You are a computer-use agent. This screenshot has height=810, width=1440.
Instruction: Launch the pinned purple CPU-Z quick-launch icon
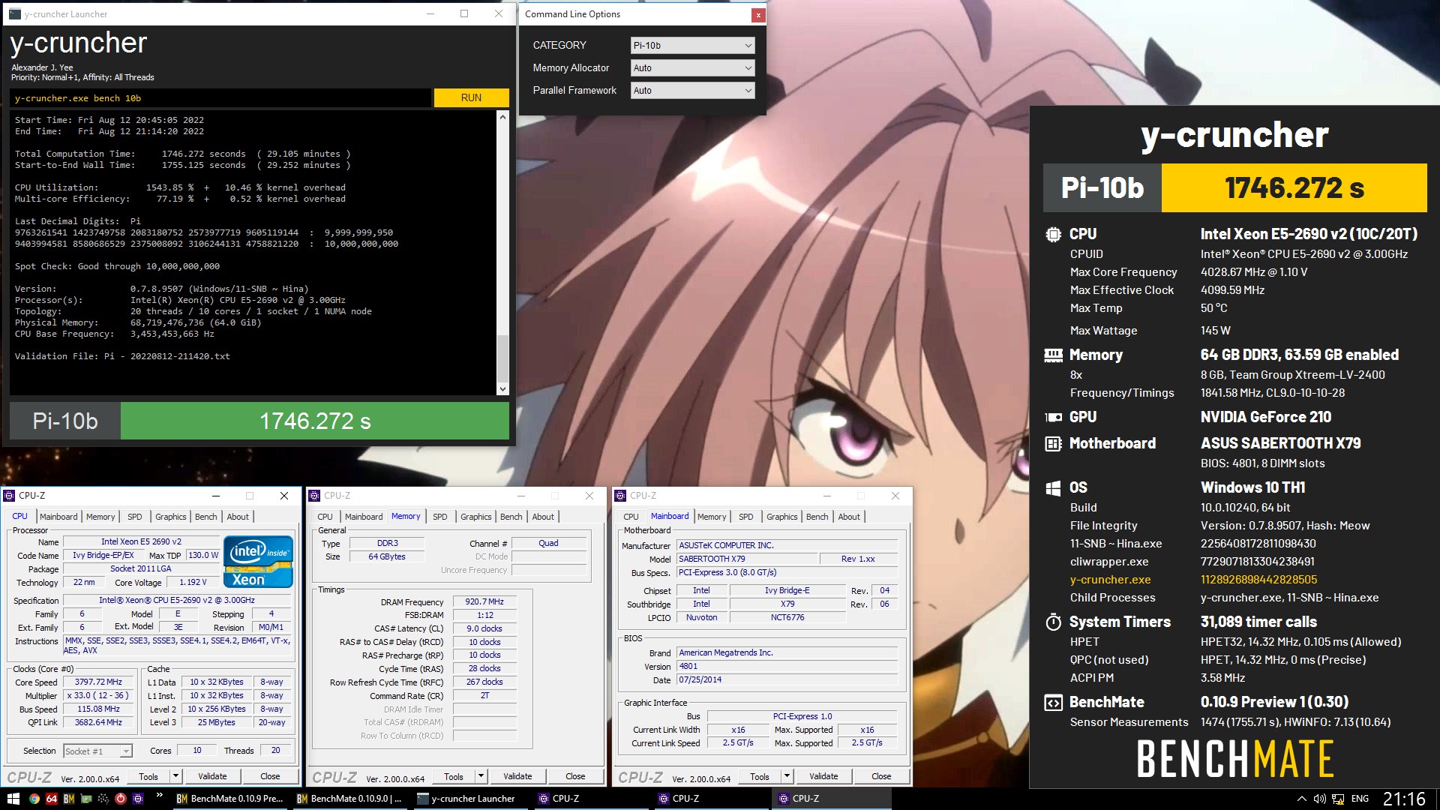click(138, 799)
